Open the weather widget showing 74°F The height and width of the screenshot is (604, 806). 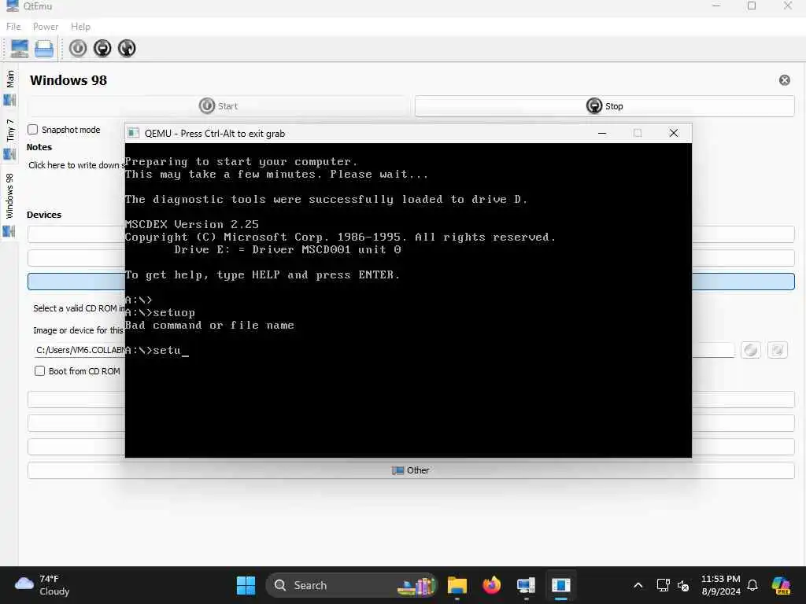[43, 585]
